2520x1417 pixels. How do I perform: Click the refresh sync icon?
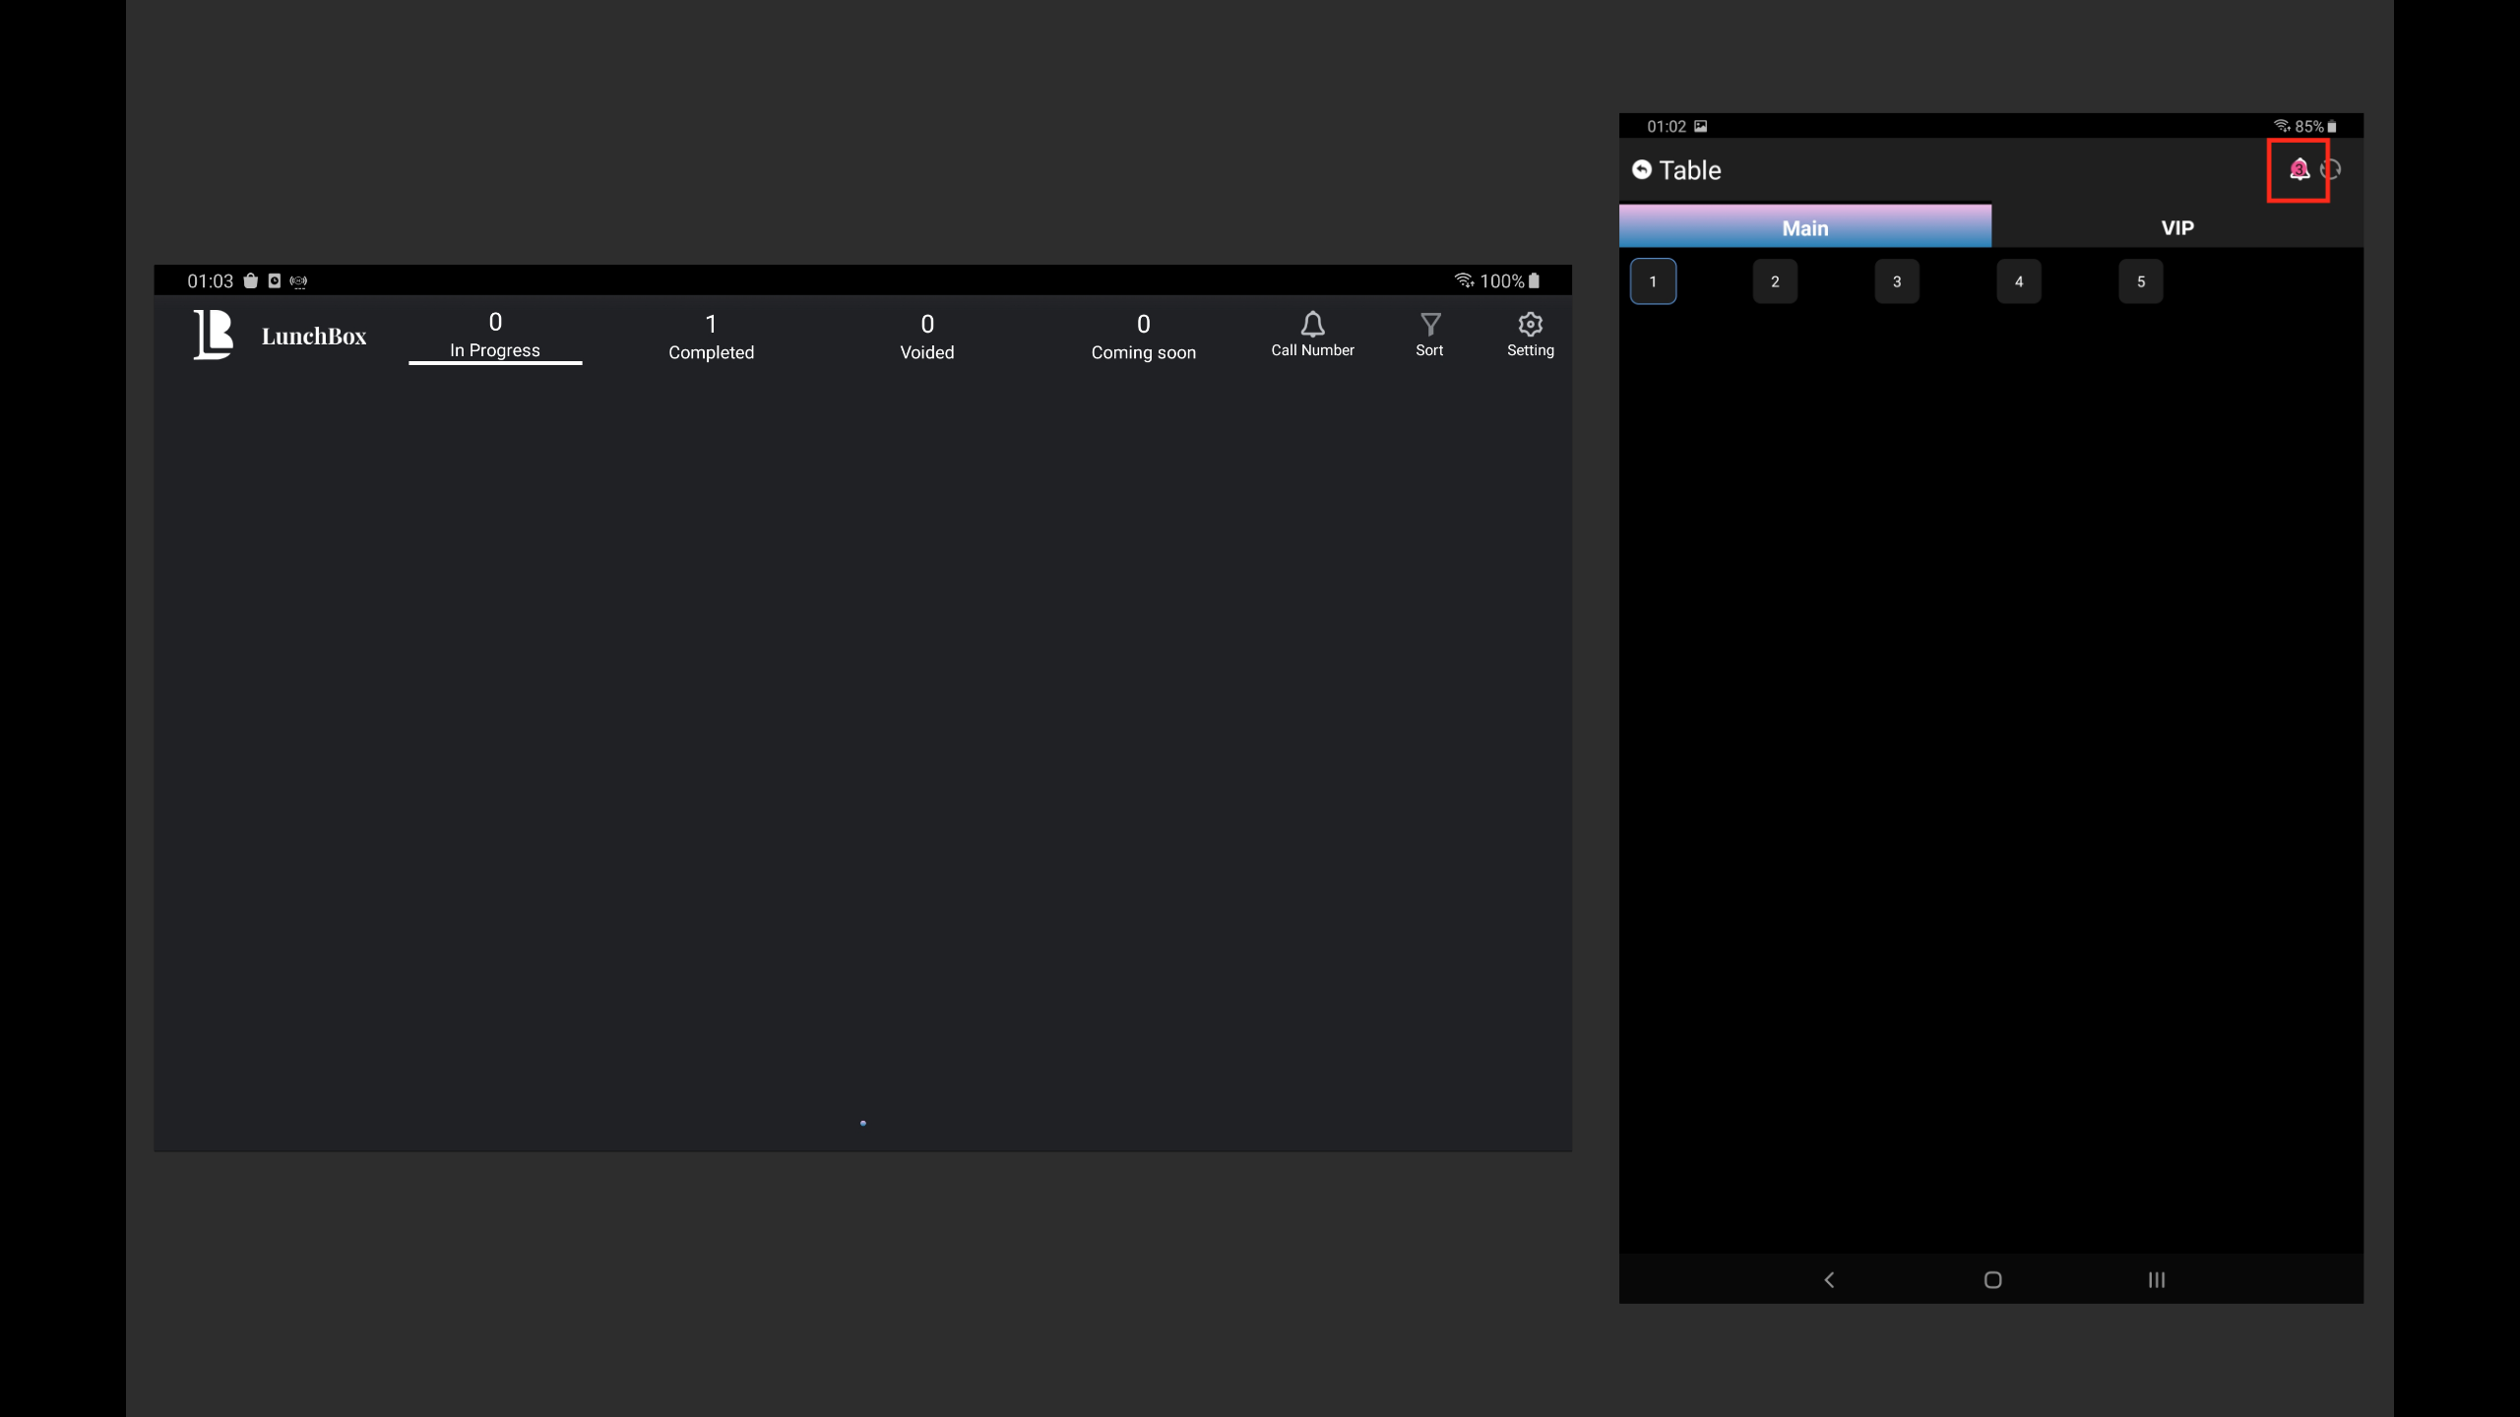point(2332,170)
